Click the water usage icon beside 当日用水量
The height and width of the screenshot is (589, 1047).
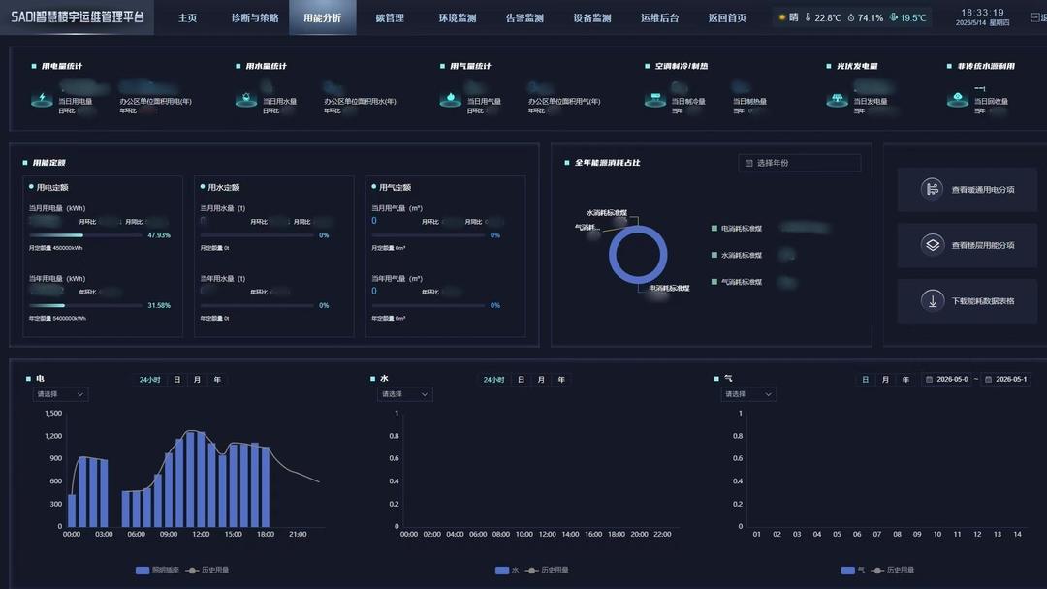(245, 100)
